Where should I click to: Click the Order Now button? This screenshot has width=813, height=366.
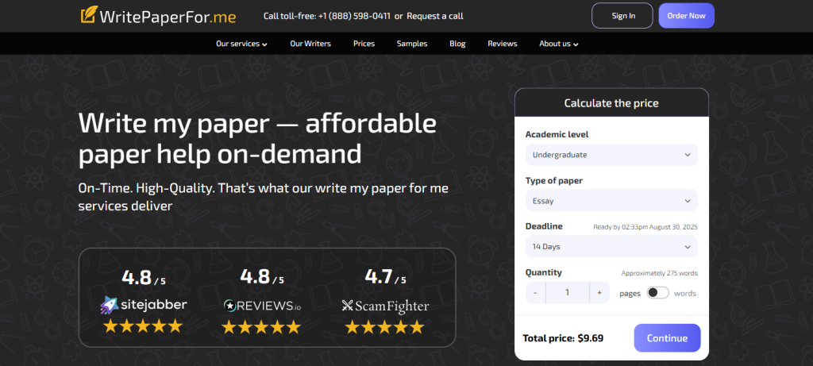pos(687,16)
